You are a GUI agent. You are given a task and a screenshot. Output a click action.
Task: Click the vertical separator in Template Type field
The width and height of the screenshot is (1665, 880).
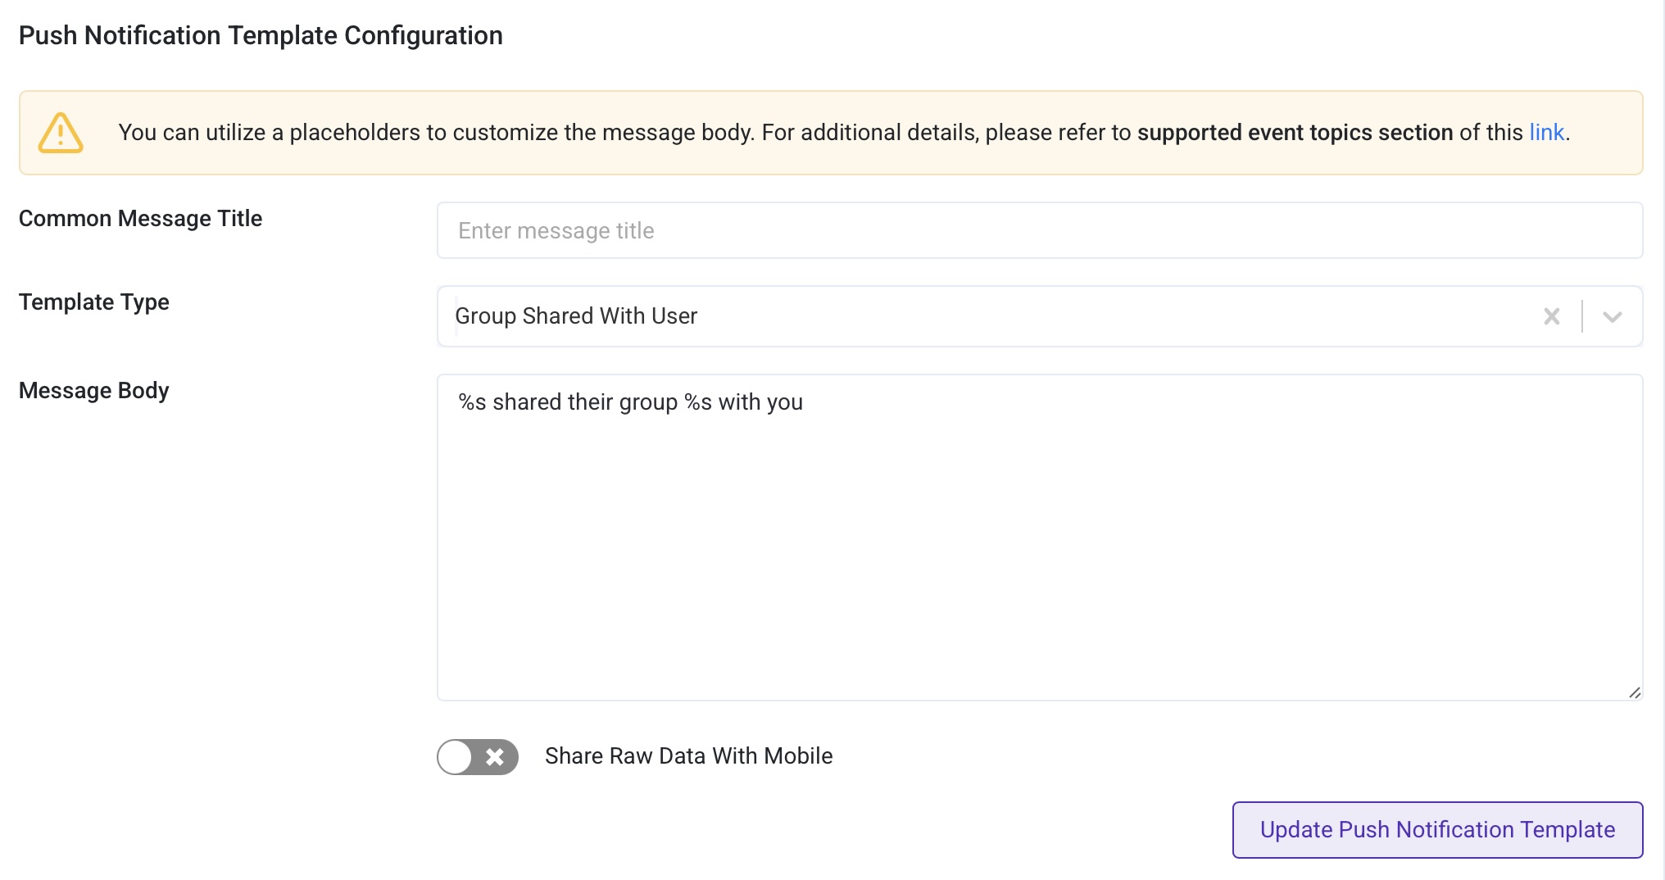1581,316
